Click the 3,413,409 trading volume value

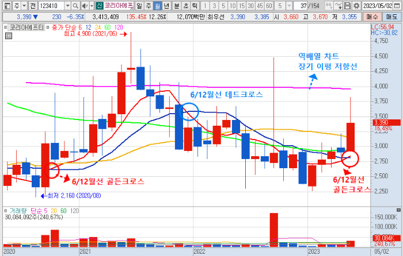point(105,17)
